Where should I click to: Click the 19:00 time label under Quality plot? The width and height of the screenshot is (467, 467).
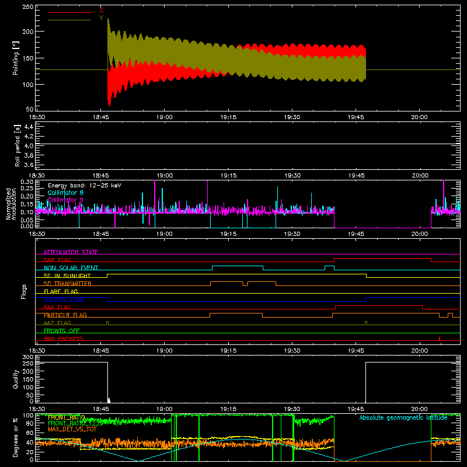pyautogui.click(x=165, y=409)
